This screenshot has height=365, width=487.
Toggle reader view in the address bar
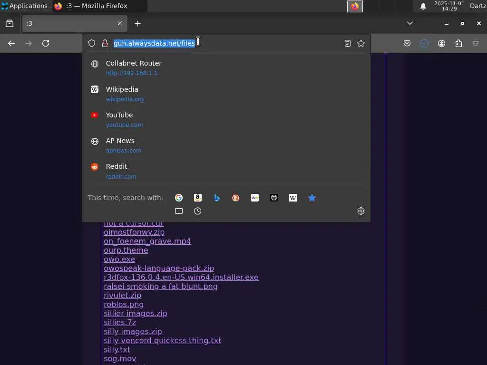click(x=348, y=43)
